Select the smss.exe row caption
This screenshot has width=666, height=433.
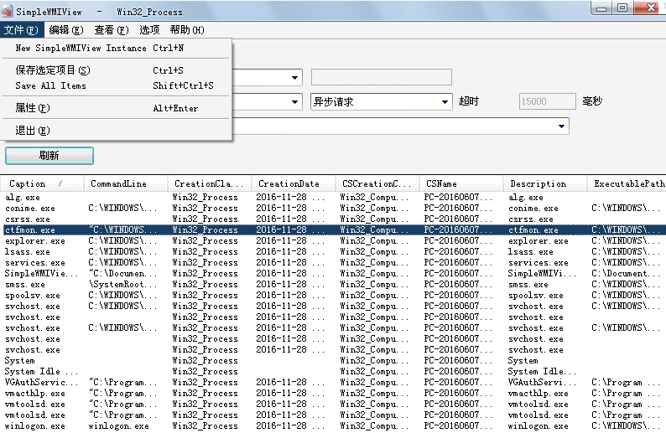[24, 285]
